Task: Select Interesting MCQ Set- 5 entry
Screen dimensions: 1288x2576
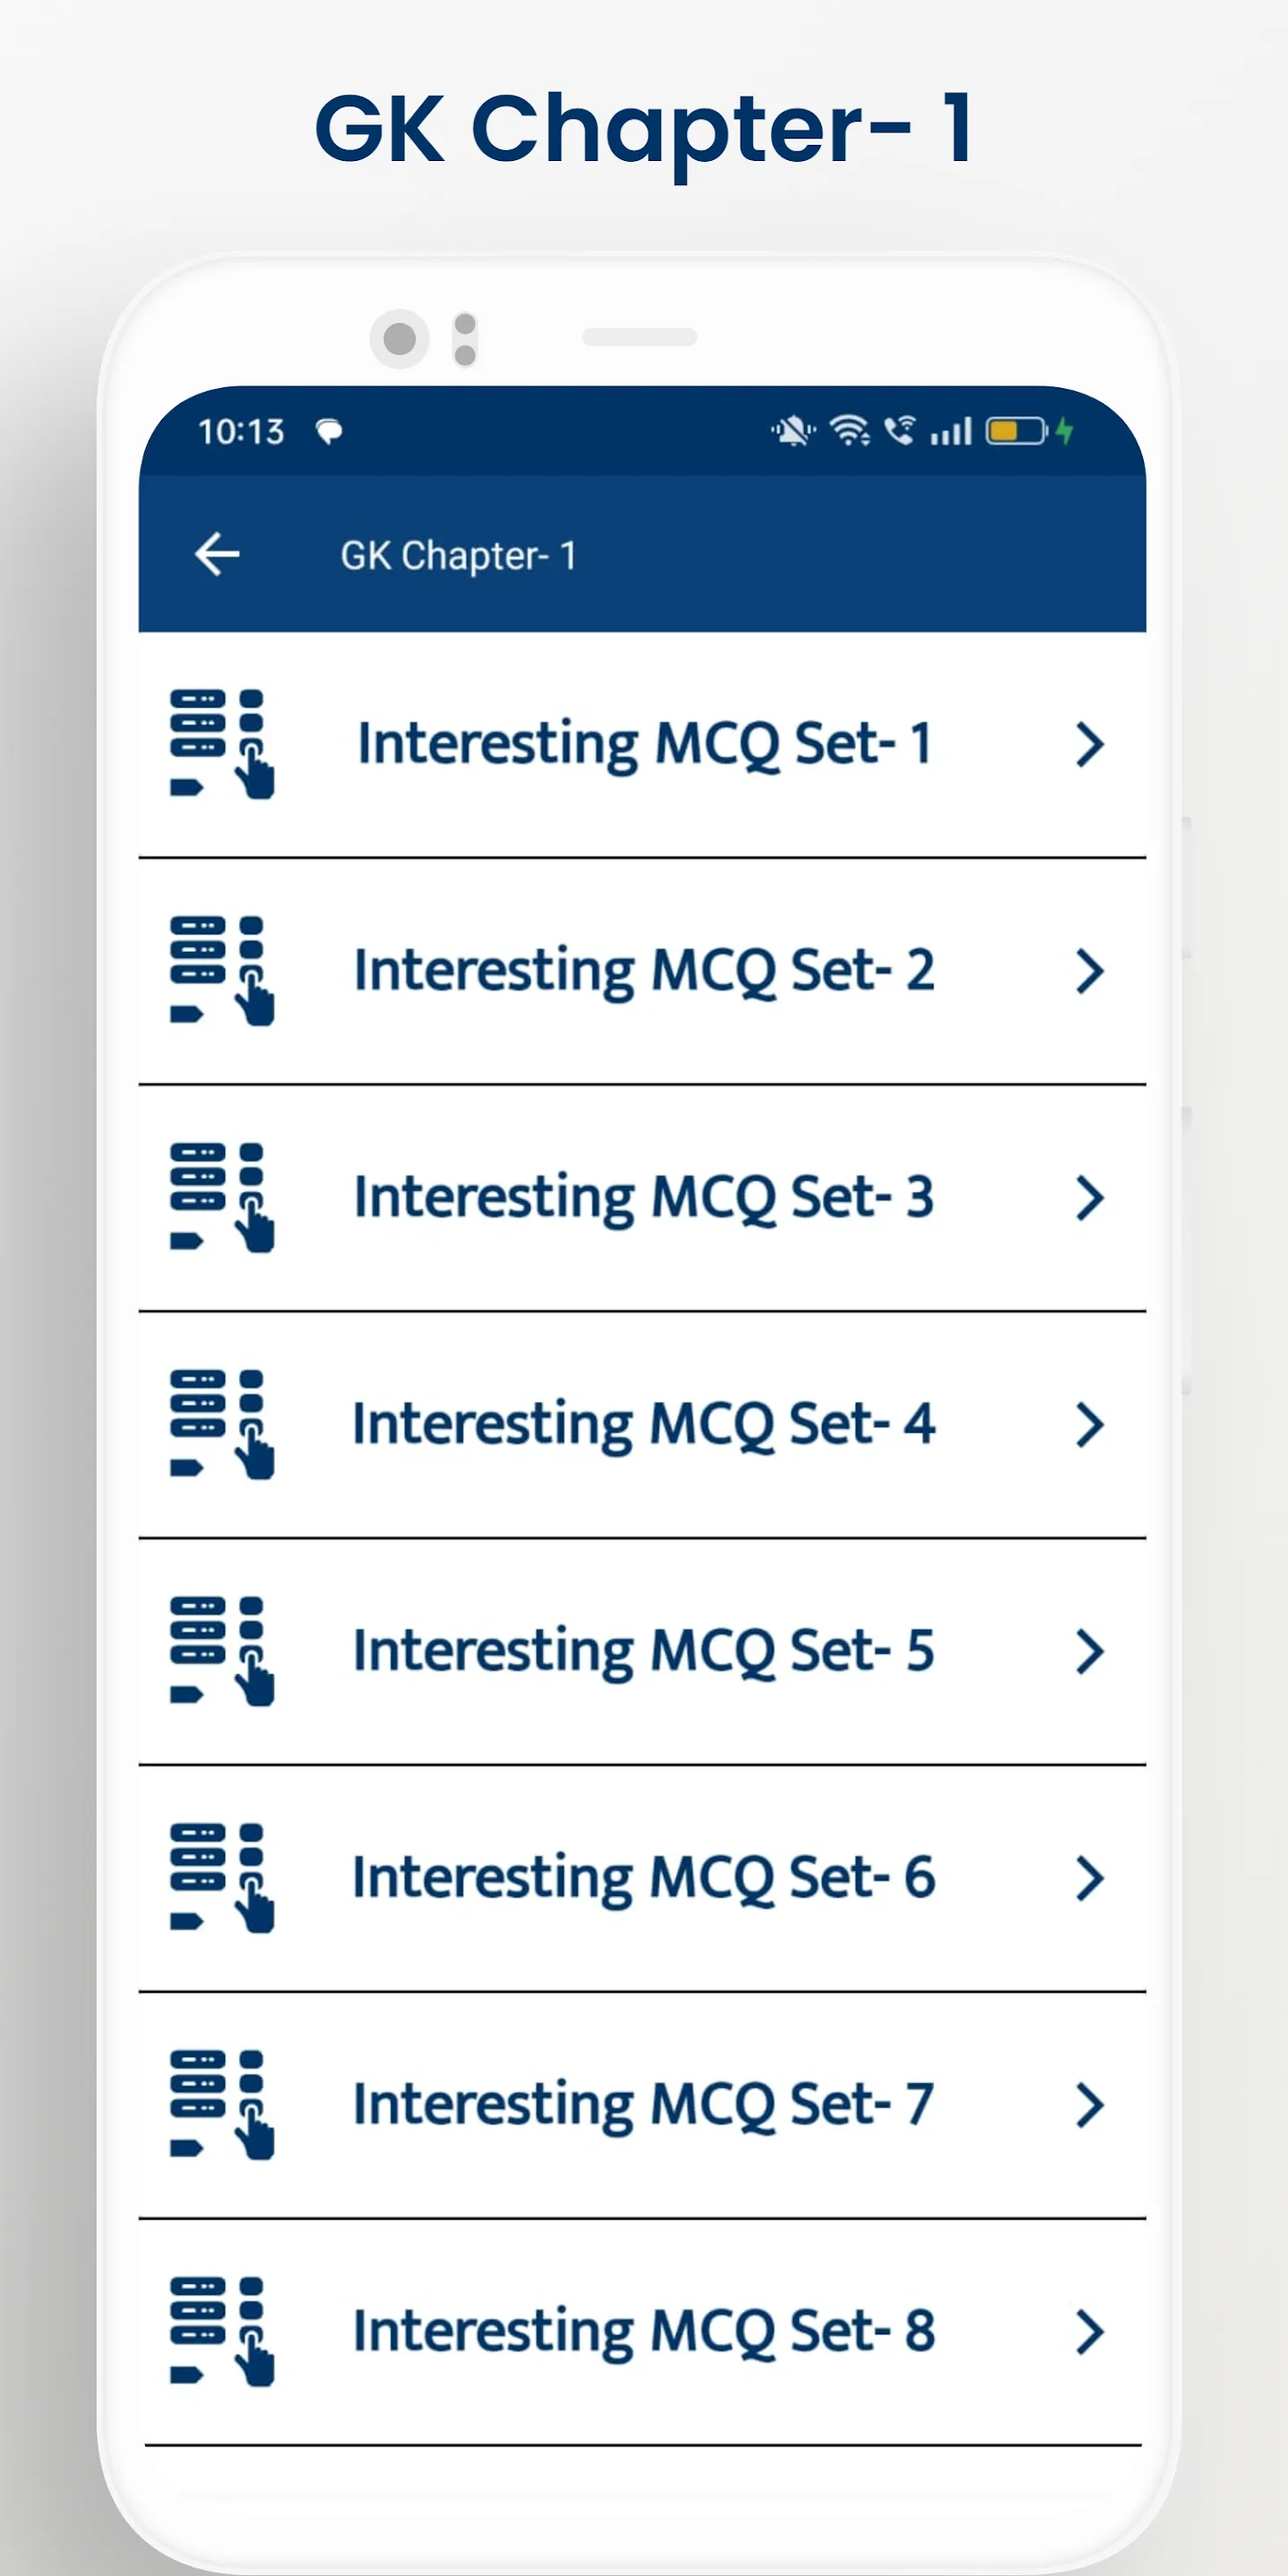Action: pyautogui.click(x=642, y=1651)
